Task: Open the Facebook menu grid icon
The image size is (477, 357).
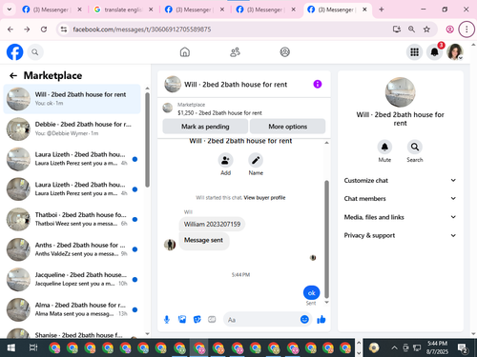Action: 414,52
